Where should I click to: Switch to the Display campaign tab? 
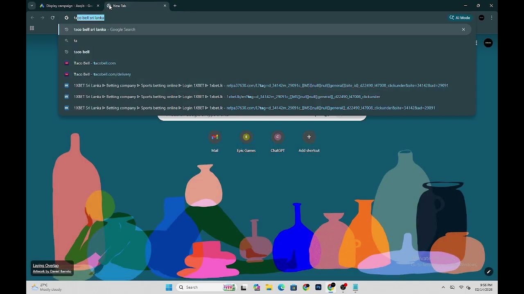69,6
